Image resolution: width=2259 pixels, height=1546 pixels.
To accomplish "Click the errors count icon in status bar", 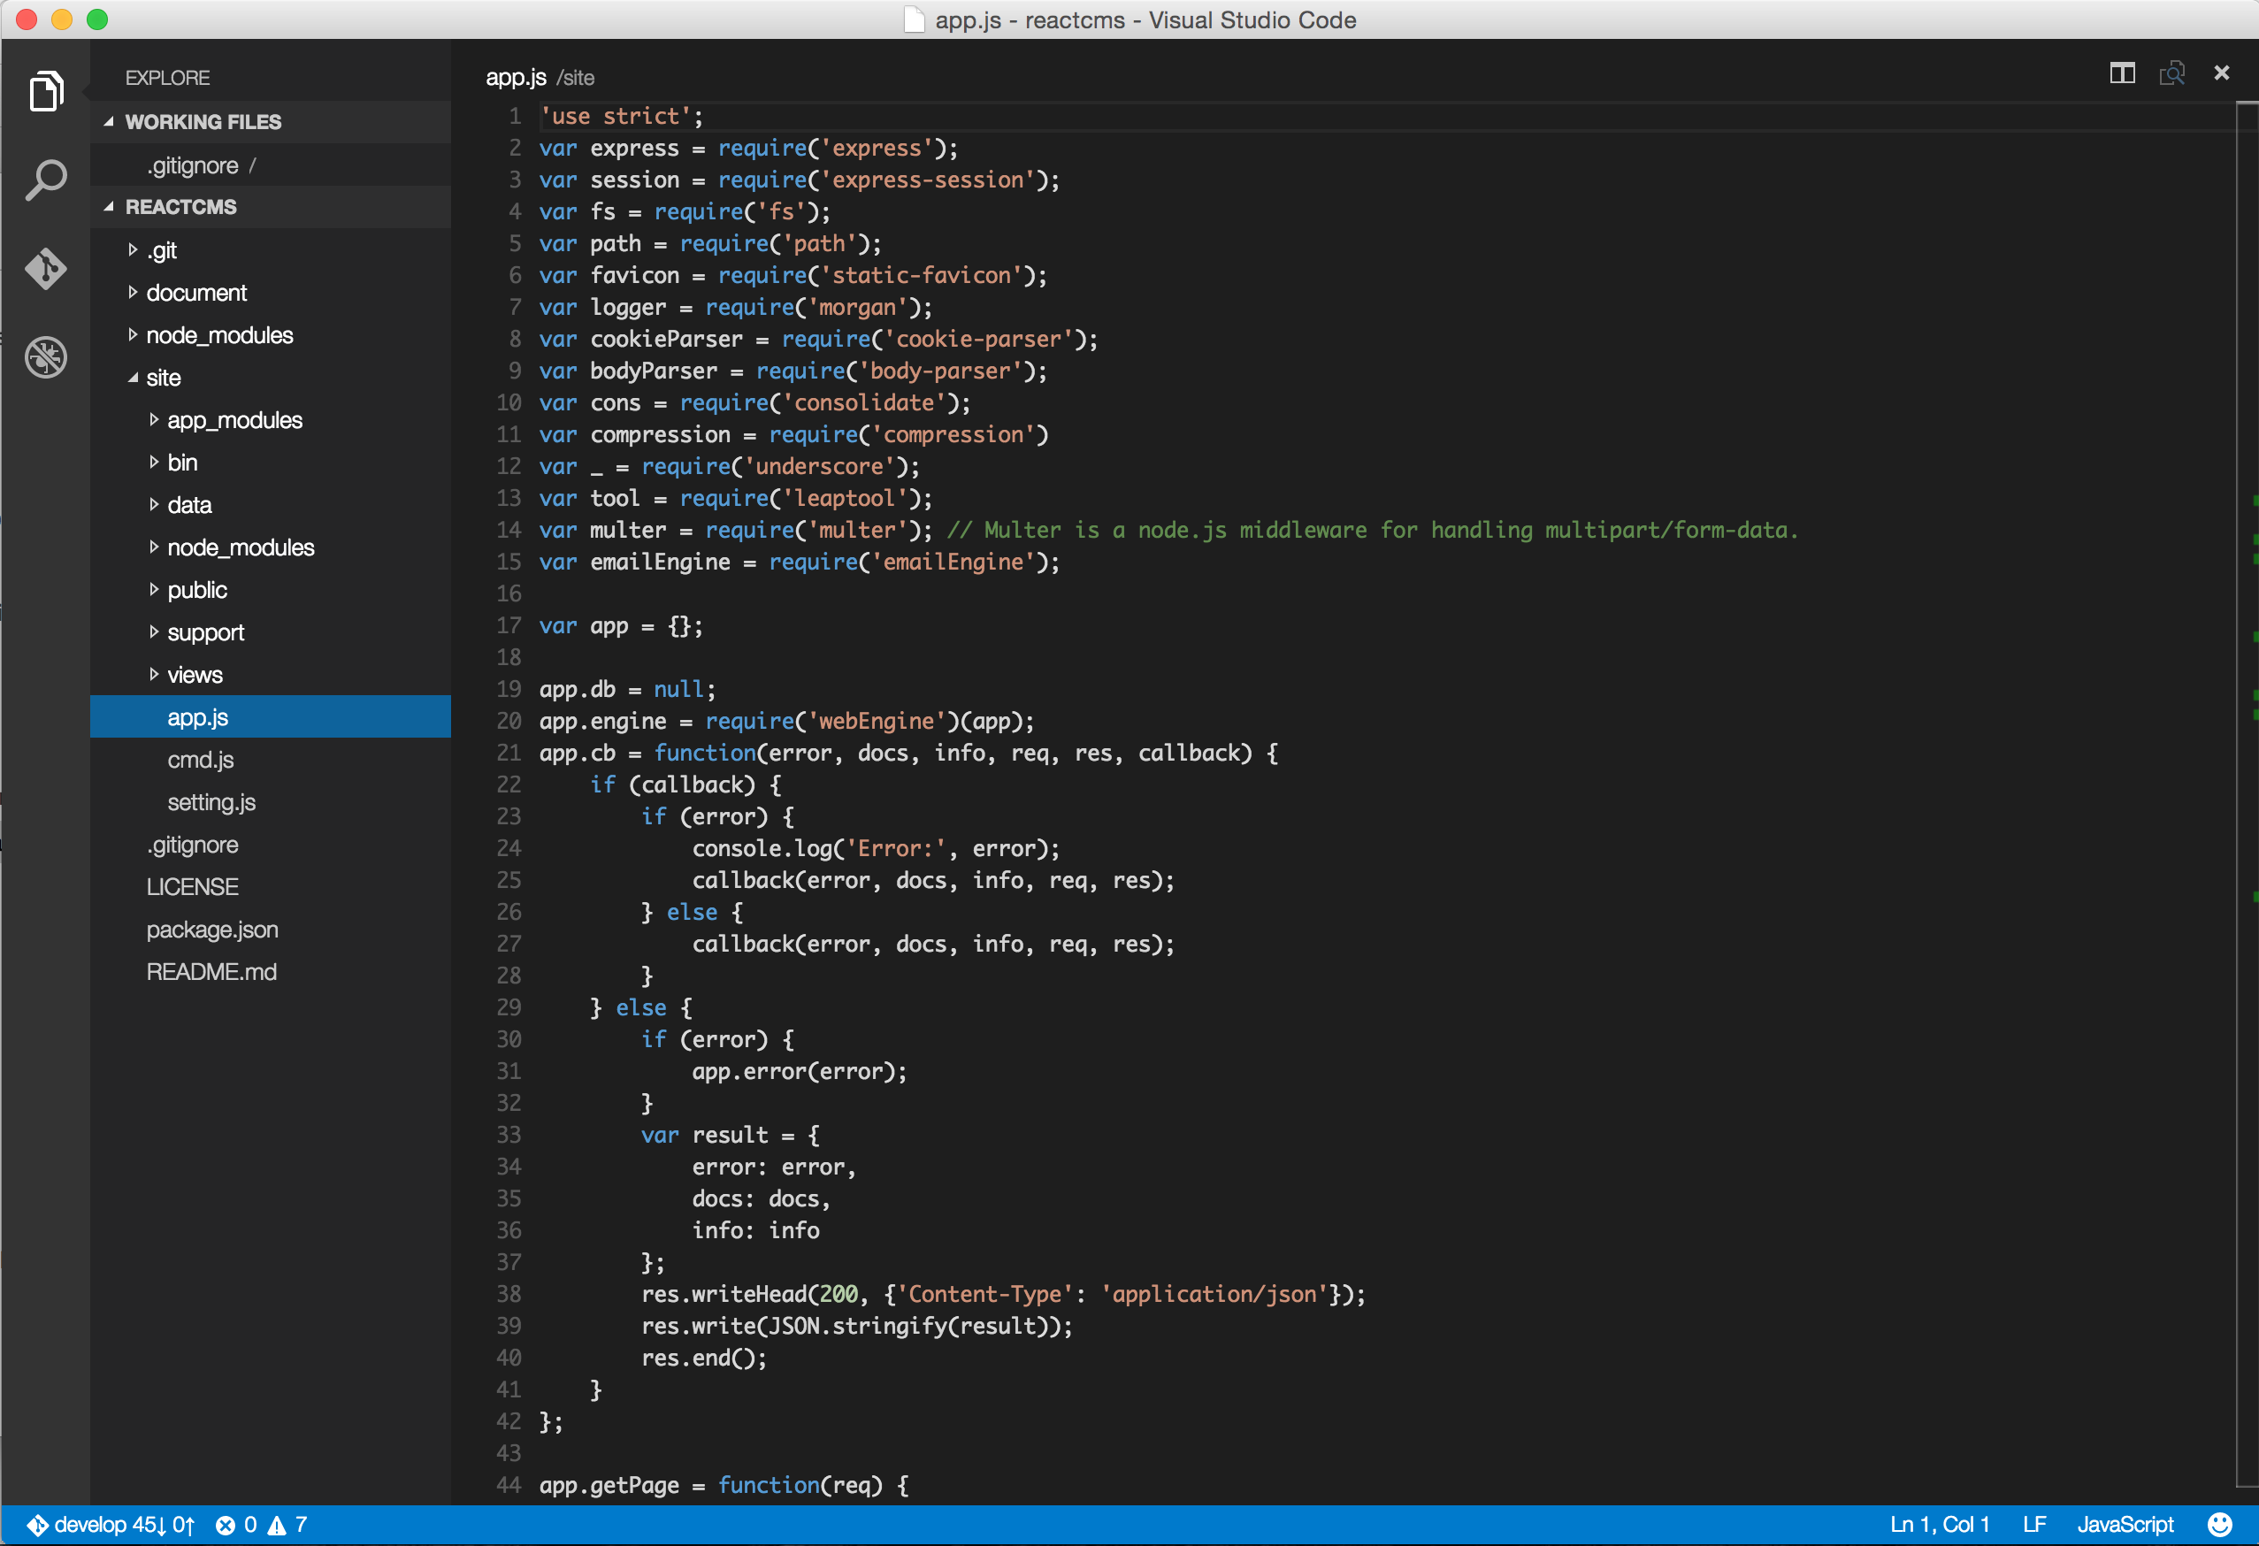I will click(x=226, y=1525).
